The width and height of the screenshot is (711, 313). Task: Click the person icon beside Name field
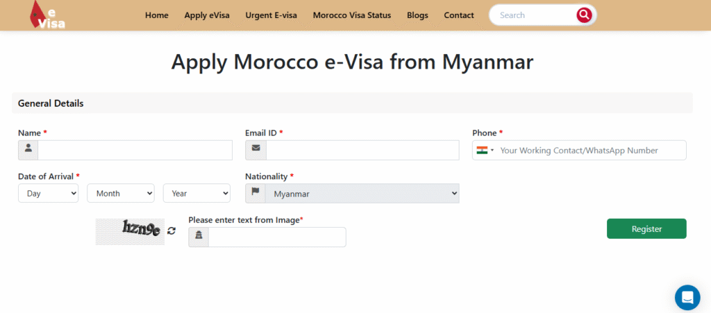tap(28, 150)
